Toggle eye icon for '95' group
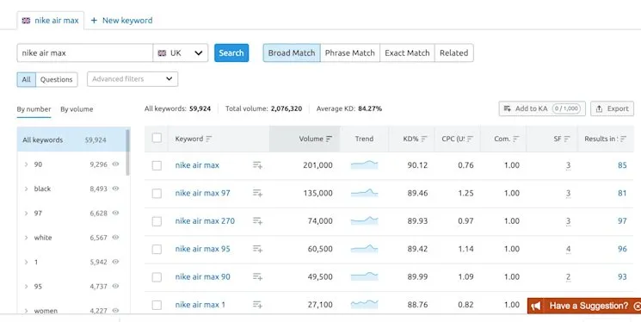This screenshot has width=641, height=322. [115, 286]
